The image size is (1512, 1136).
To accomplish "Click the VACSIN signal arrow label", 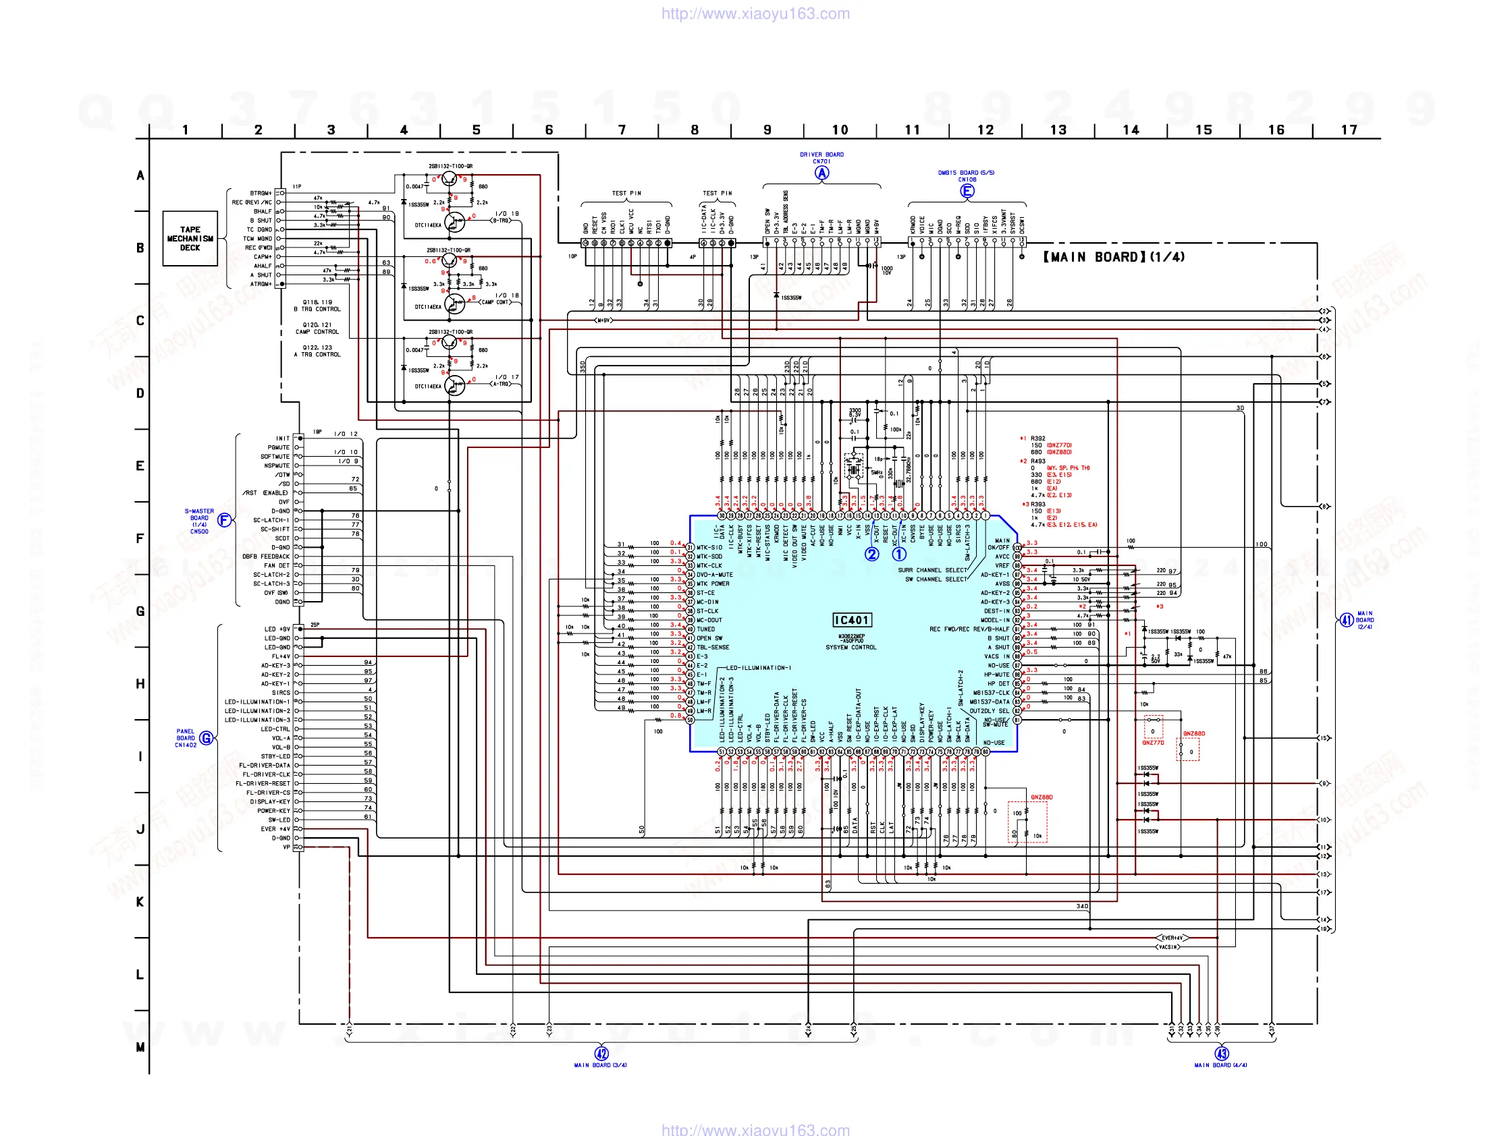I will [1168, 948].
